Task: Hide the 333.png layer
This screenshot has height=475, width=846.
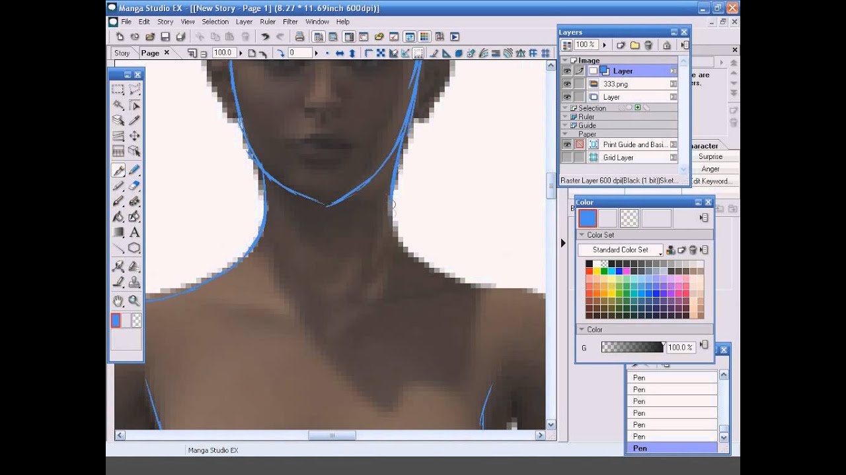Action: pos(566,84)
